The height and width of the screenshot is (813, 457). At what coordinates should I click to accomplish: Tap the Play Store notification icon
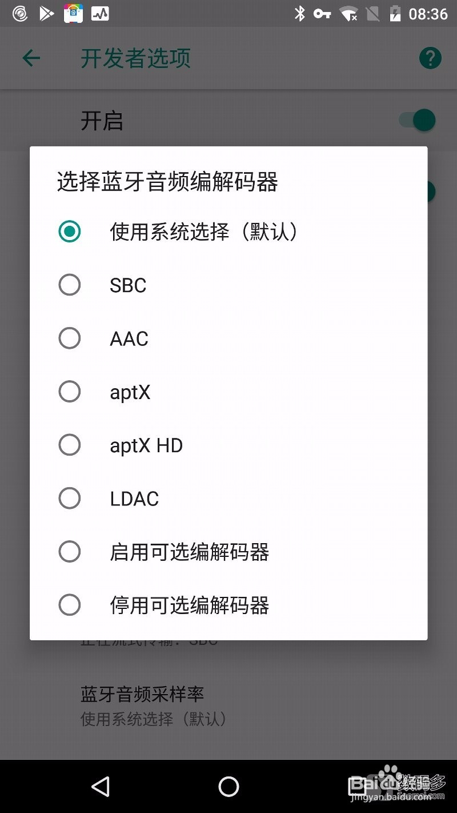46,13
